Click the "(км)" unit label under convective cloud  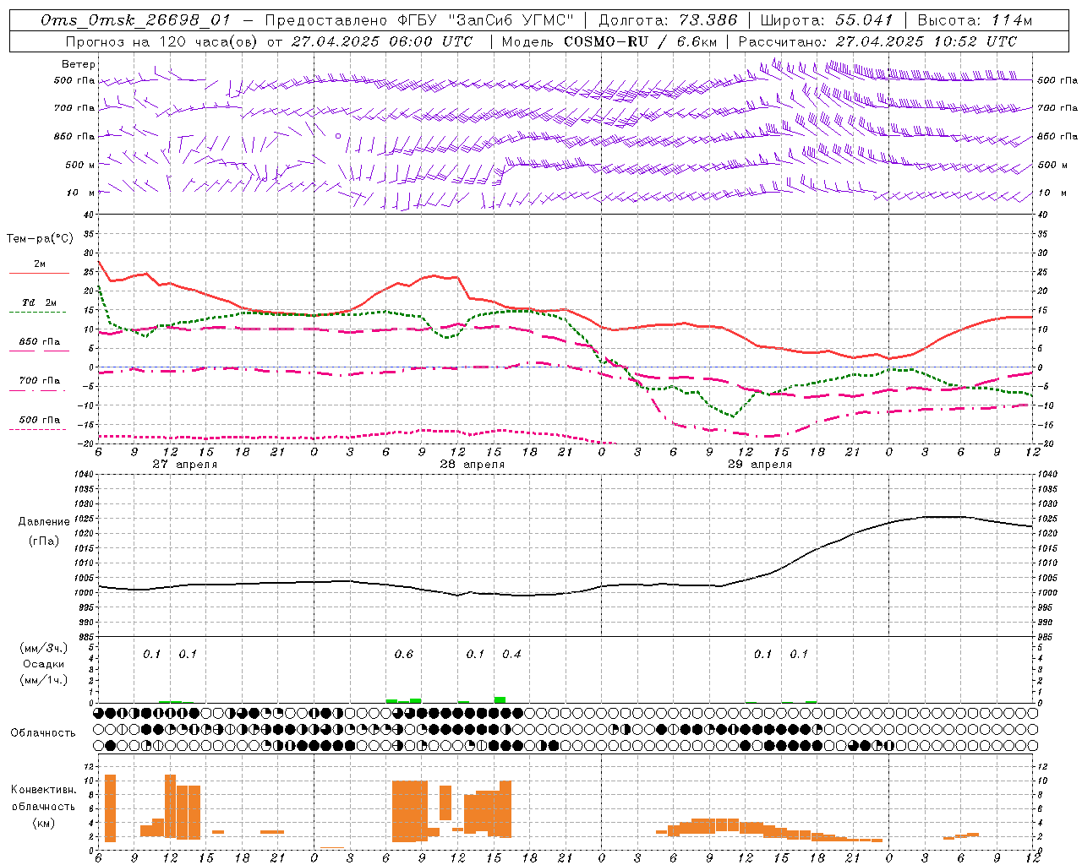(x=43, y=823)
